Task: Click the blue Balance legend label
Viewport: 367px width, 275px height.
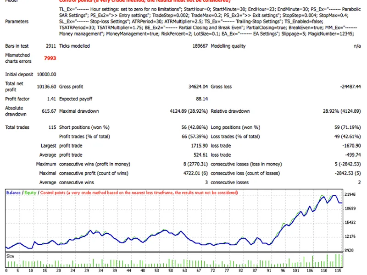Action: coord(13,192)
